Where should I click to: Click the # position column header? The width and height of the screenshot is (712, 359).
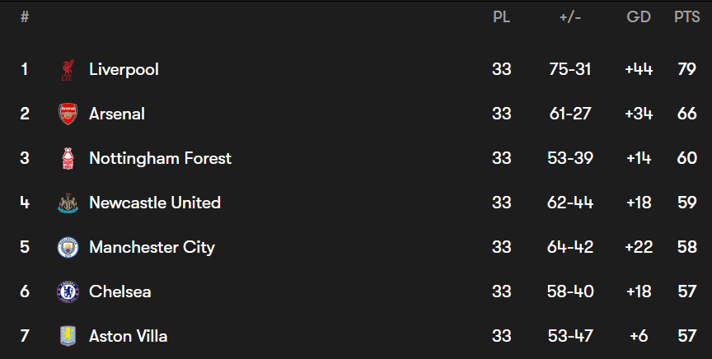pos(25,16)
